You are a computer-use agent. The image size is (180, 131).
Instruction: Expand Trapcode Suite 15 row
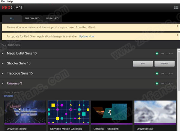(x=2, y=73)
